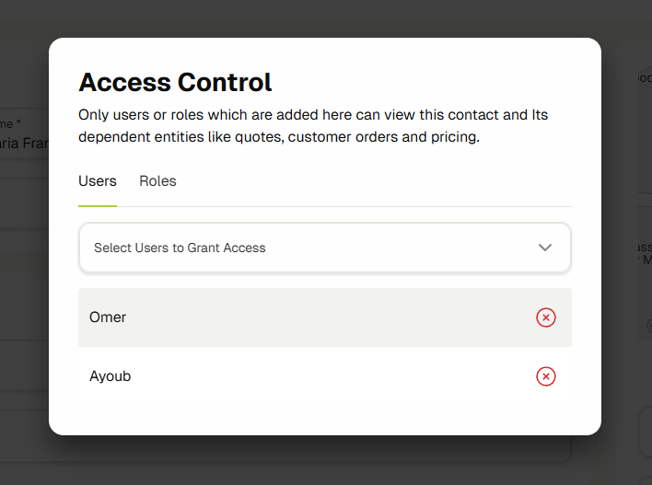
Task: Remove Omer from the access list
Action: 546,318
